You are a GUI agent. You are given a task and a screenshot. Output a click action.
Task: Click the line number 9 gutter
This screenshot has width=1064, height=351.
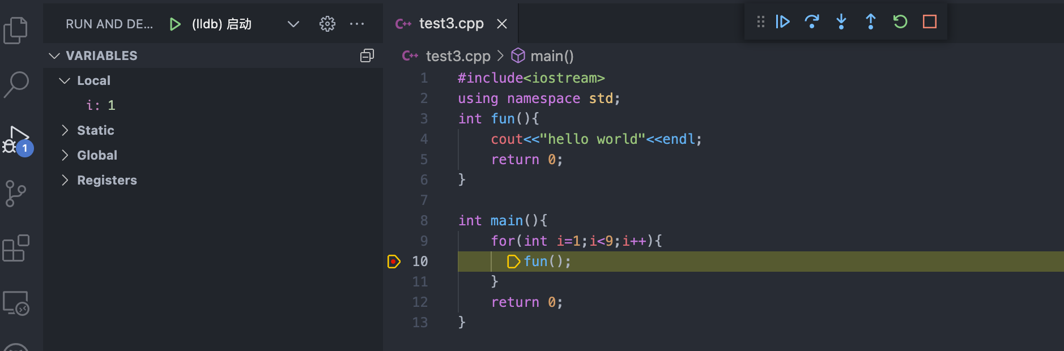point(424,241)
